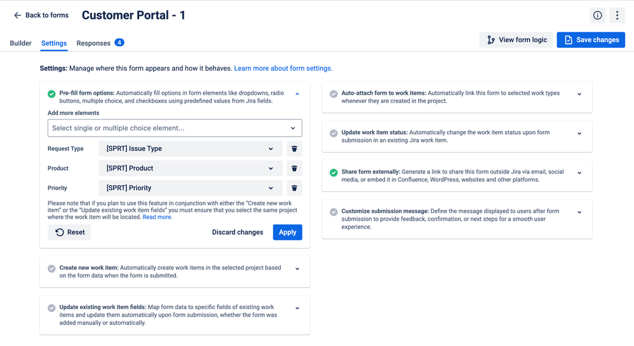This screenshot has width=634, height=346.
Task: Switch to the Builder tab
Action: 20,43
